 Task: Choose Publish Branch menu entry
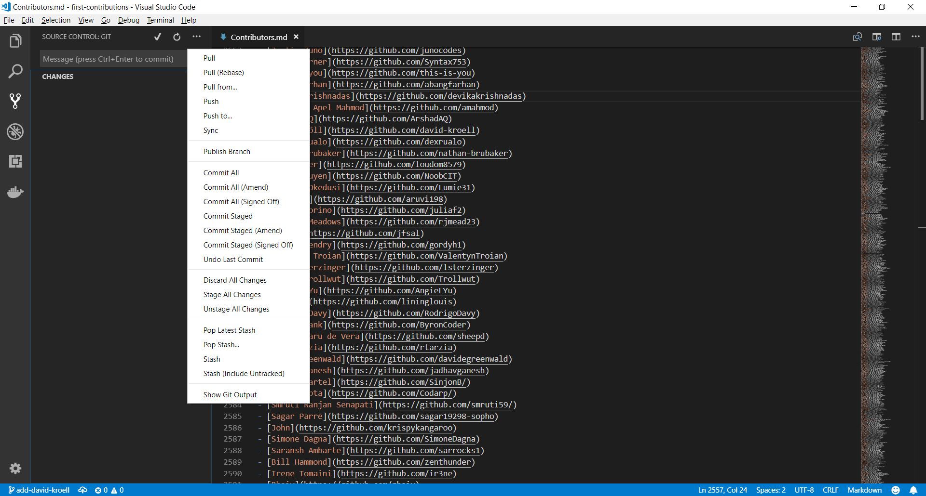(x=248, y=152)
